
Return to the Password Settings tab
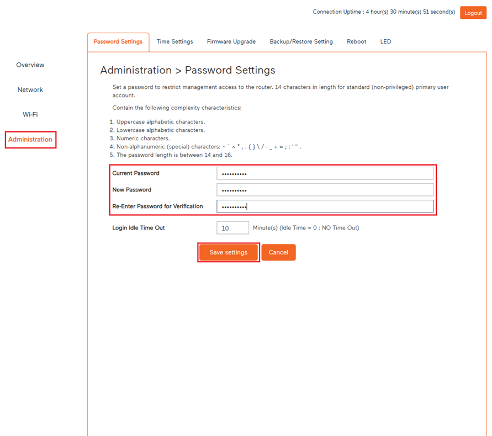[118, 41]
